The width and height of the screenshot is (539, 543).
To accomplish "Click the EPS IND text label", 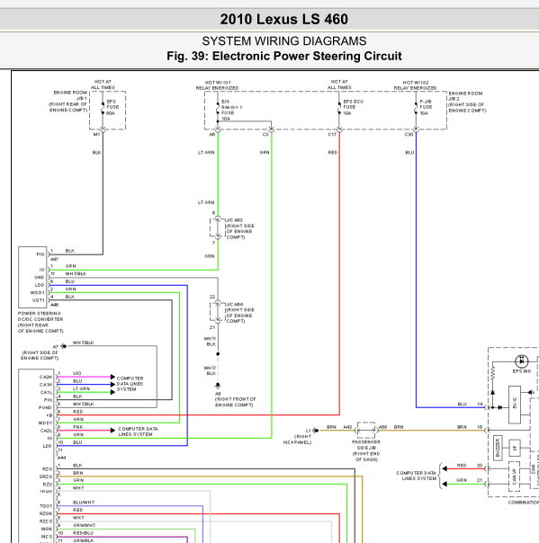I will (522, 371).
